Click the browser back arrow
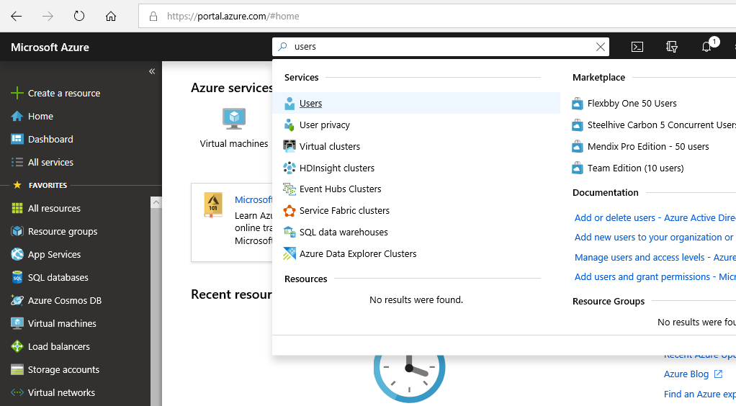The height and width of the screenshot is (406, 736). coord(17,17)
